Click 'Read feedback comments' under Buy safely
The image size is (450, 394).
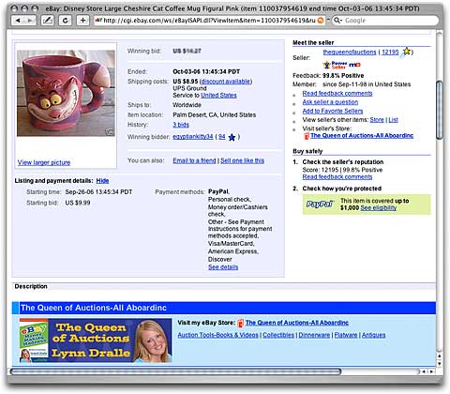tap(337, 177)
